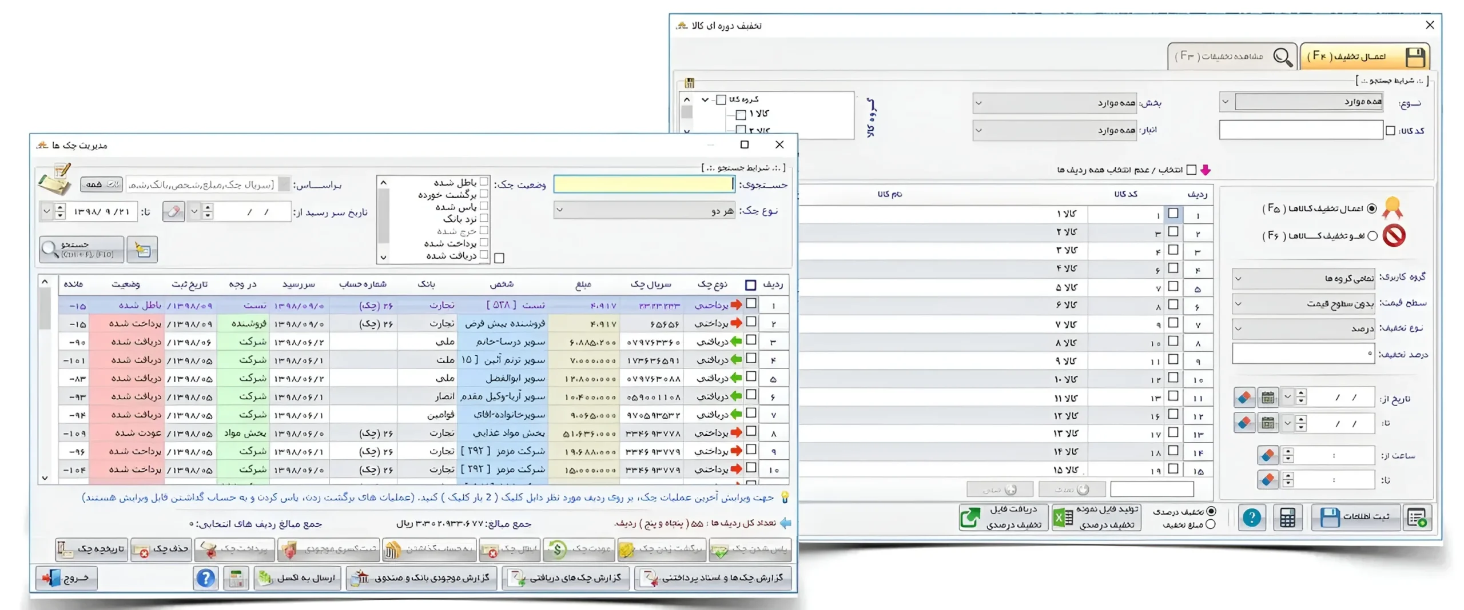Click send to Excel (ارسال به اکسل)
Image resolution: width=1464 pixels, height=610 pixels.
[x=297, y=578]
